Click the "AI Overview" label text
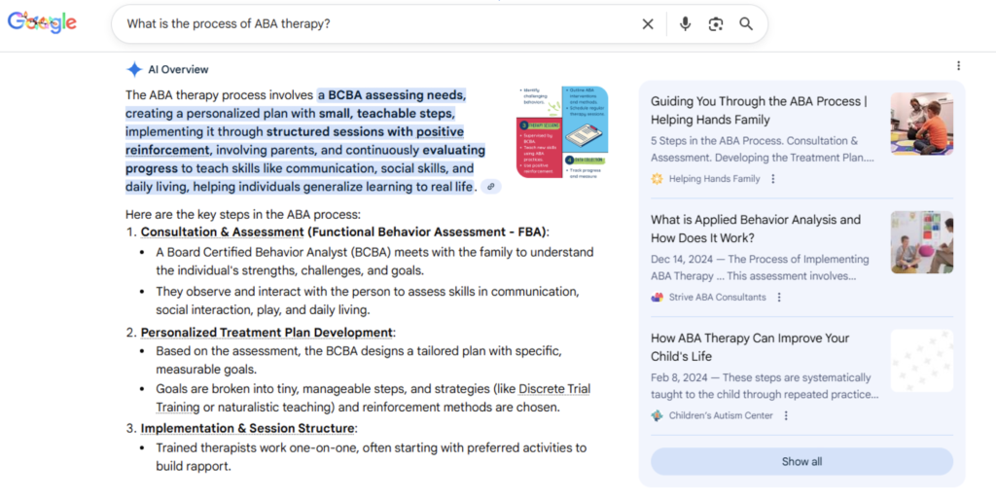Viewport: 996px width, 499px height. [x=179, y=70]
